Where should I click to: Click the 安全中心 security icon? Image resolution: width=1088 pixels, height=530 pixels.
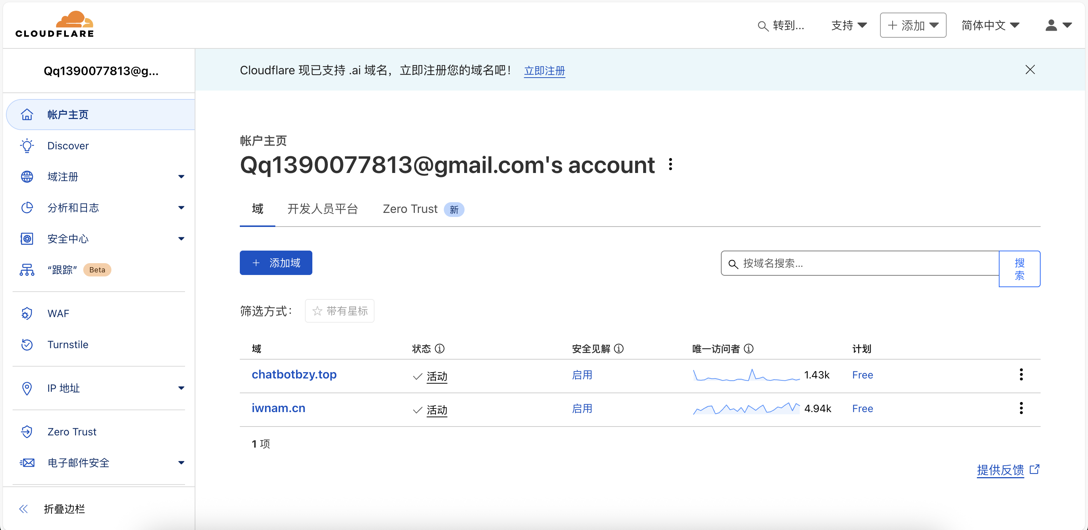(27, 239)
